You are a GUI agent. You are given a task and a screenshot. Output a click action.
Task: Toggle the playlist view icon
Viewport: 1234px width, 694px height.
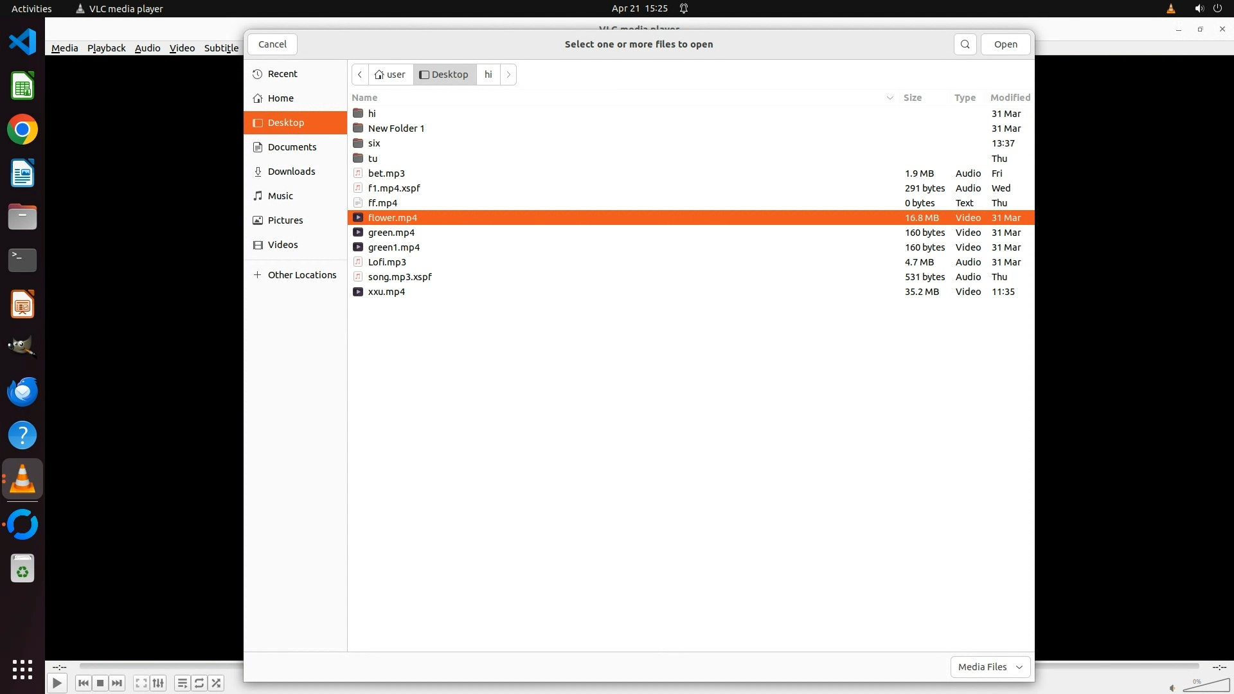(183, 683)
